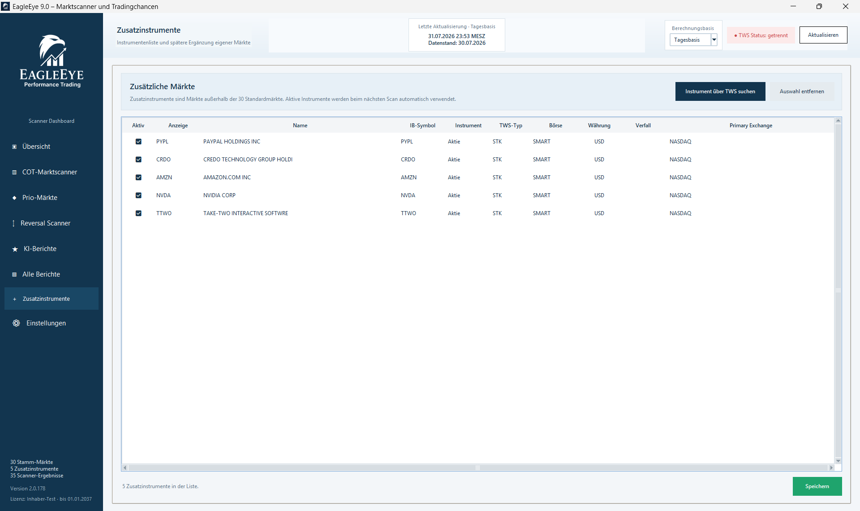
Task: Click the Alle Berichte list icon
Action: pyautogui.click(x=14, y=274)
